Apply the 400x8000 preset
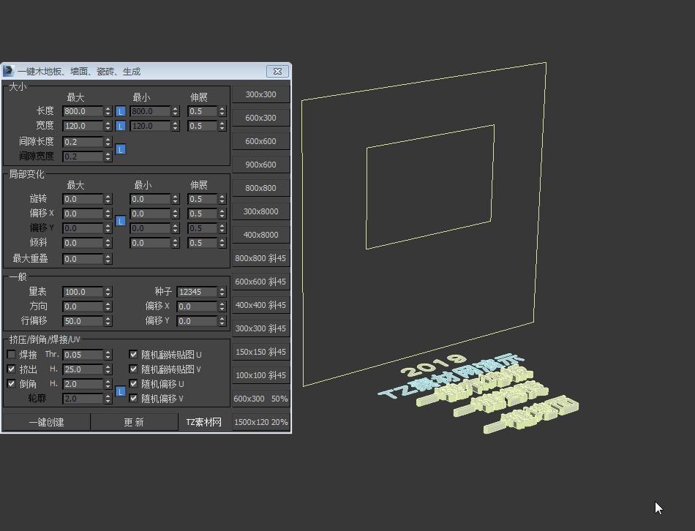The height and width of the screenshot is (531, 695). 261,235
